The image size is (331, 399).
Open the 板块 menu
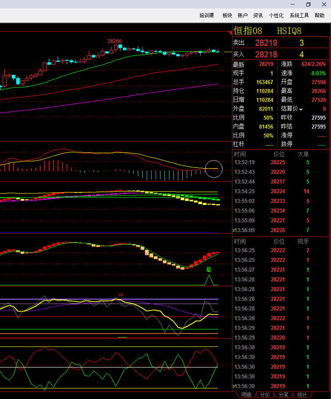(x=227, y=15)
